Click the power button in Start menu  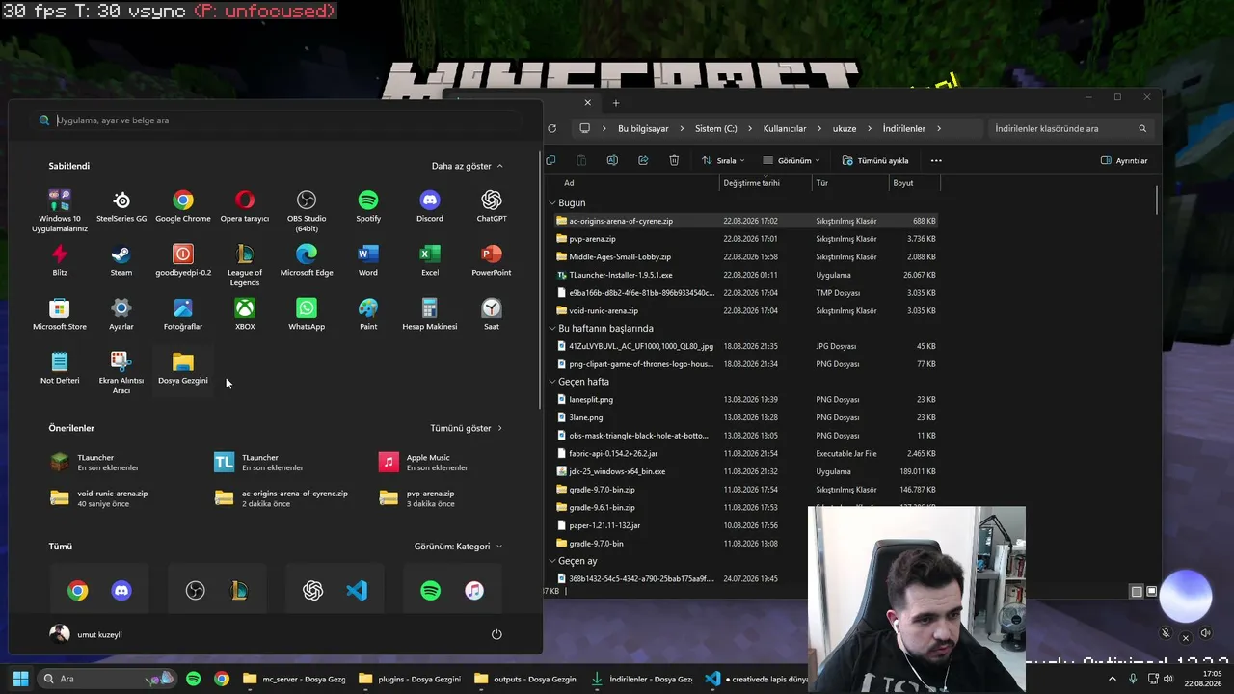[x=496, y=634]
